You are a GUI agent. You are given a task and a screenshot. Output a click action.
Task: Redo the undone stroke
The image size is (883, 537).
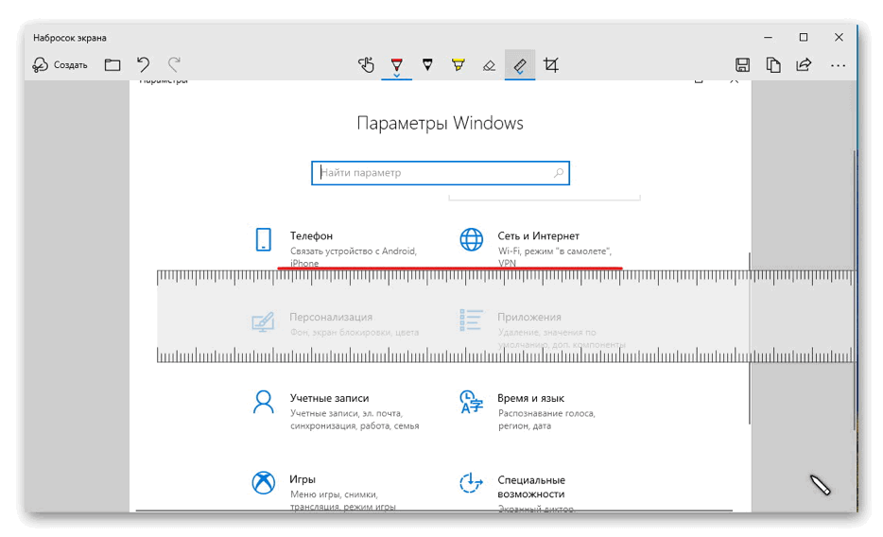[x=174, y=64]
